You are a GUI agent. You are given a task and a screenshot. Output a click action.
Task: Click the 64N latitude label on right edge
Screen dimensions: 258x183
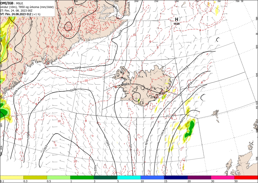point(256,75)
